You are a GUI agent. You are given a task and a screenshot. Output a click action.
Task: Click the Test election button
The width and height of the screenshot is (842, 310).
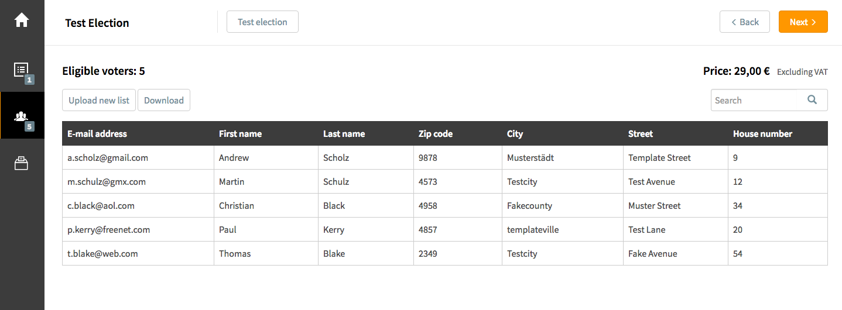coord(262,22)
